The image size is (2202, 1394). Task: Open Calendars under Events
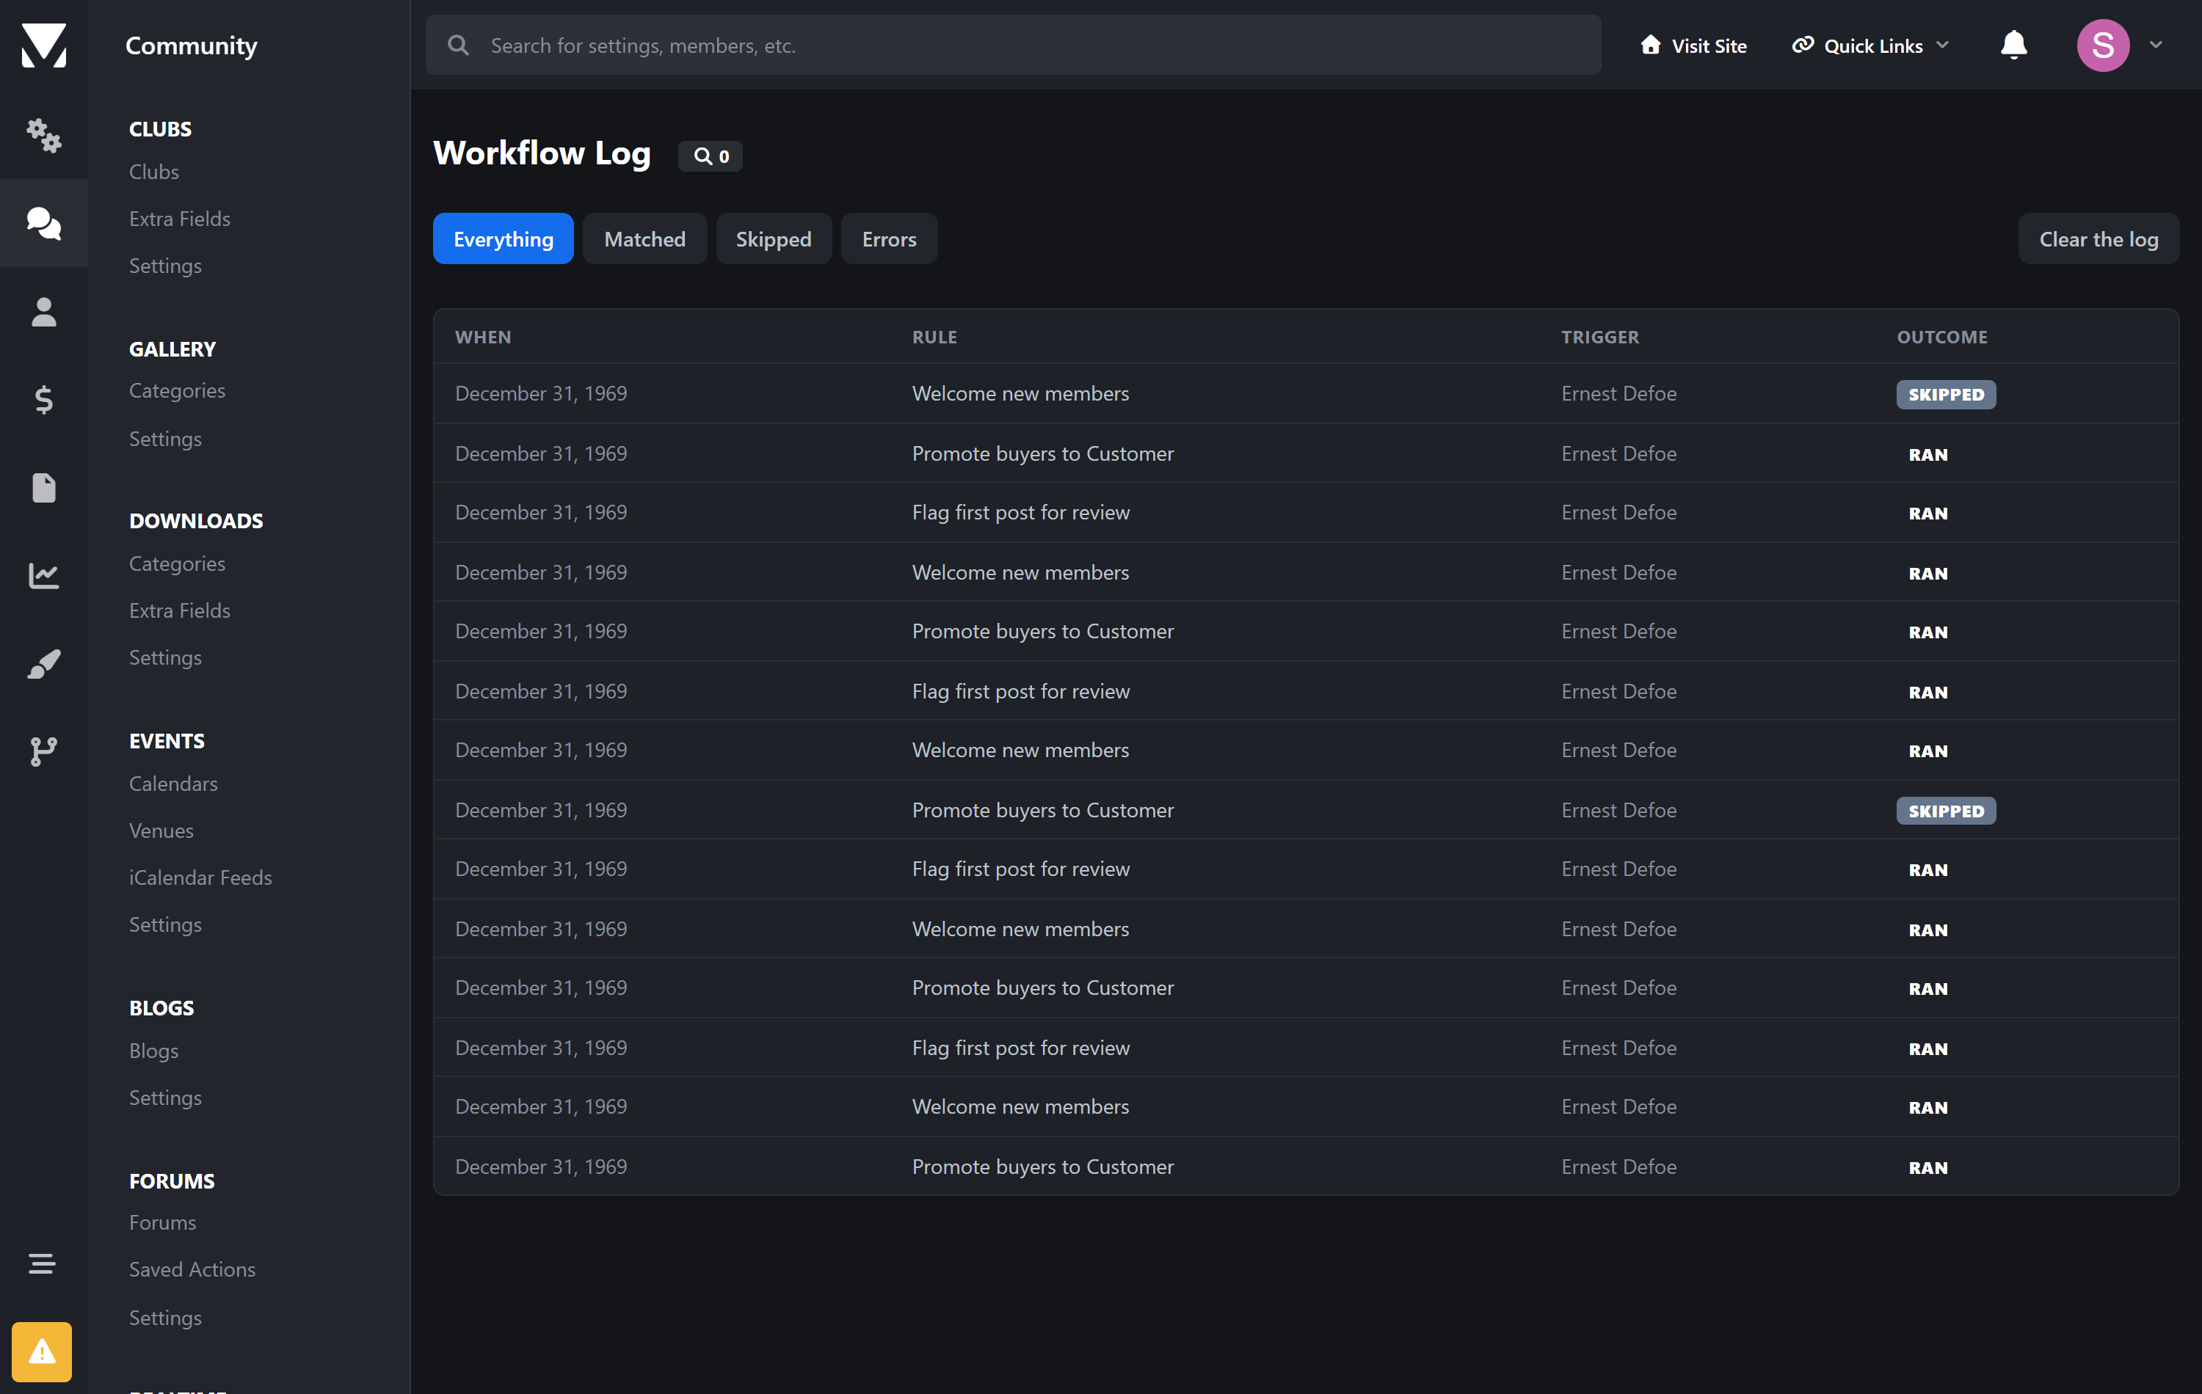(x=172, y=784)
